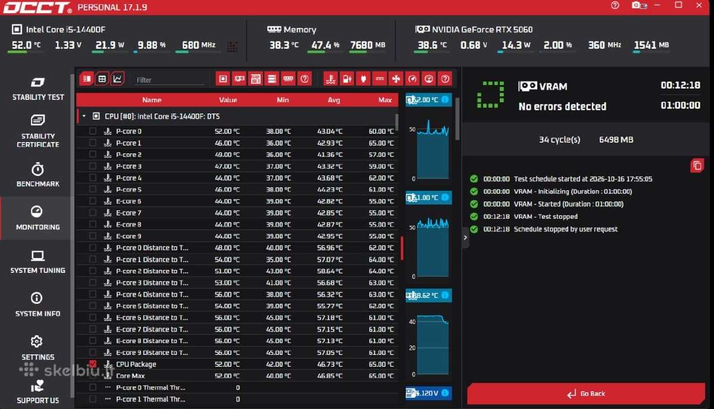714x409 pixels.
Task: Click the graph panel vertical scrollbar
Action: click(458, 119)
